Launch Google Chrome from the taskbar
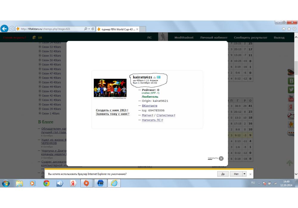Image resolution: width=298 pixels, height=208 pixels. pos(46,183)
